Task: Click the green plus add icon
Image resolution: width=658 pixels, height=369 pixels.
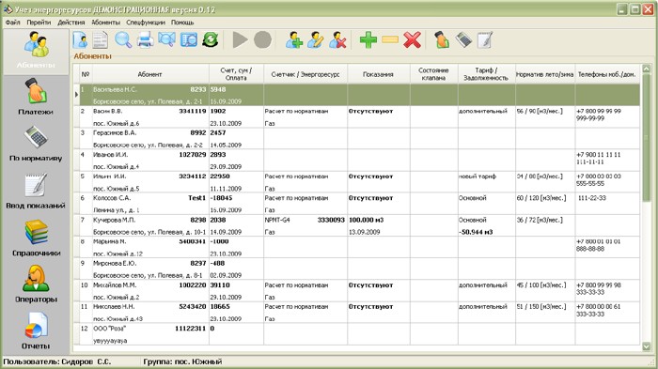Action: (x=368, y=40)
